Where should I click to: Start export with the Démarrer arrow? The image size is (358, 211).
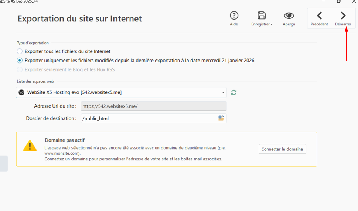click(343, 16)
